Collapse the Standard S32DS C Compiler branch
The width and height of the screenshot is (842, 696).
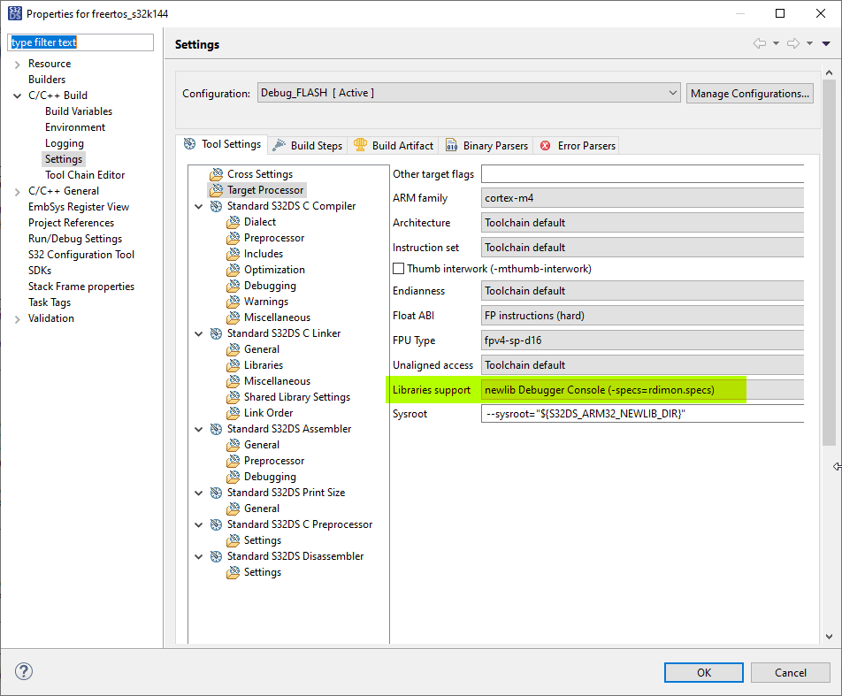click(198, 205)
